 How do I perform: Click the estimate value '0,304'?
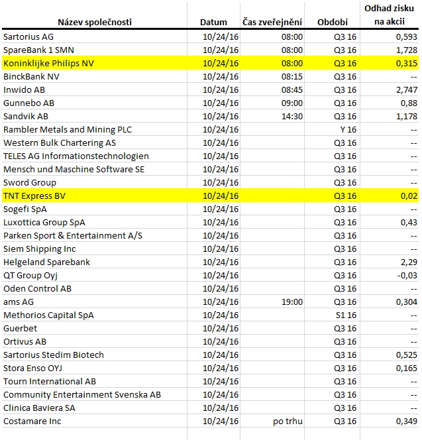coord(407,302)
